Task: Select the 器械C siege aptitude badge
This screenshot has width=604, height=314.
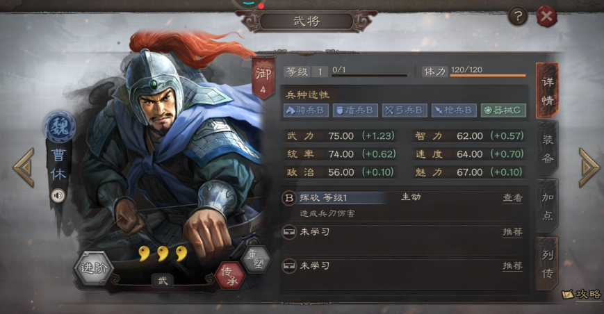Action: pyautogui.click(x=503, y=110)
